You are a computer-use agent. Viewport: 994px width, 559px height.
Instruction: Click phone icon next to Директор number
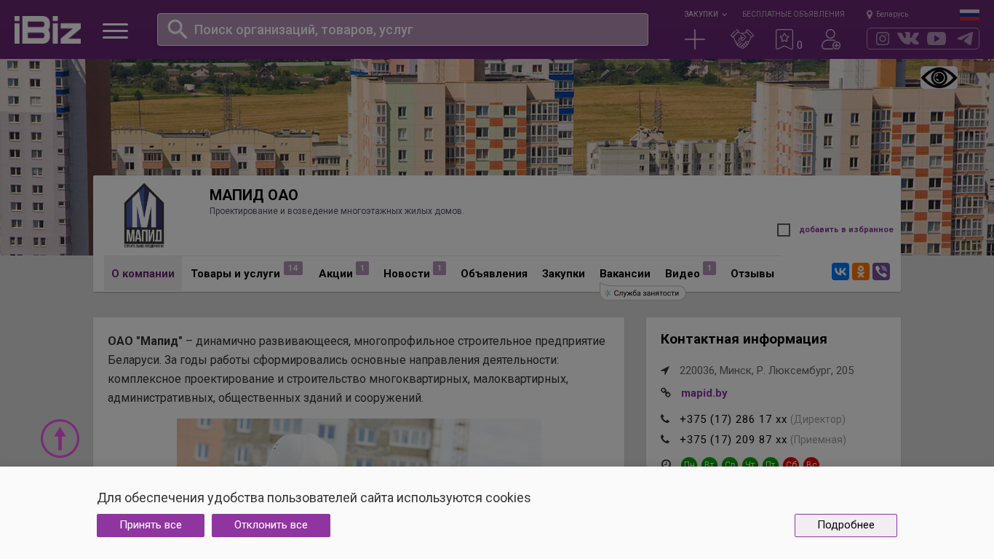(x=665, y=419)
